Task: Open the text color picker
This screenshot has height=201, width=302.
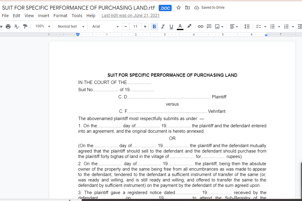Action: 180,26
